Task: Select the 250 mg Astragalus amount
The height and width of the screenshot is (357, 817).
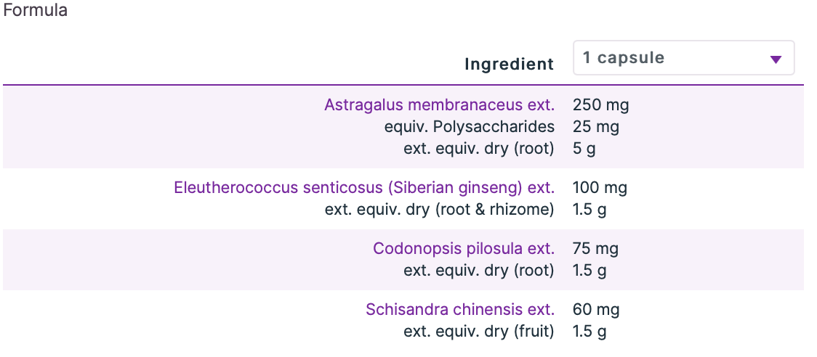Action: coord(600,104)
